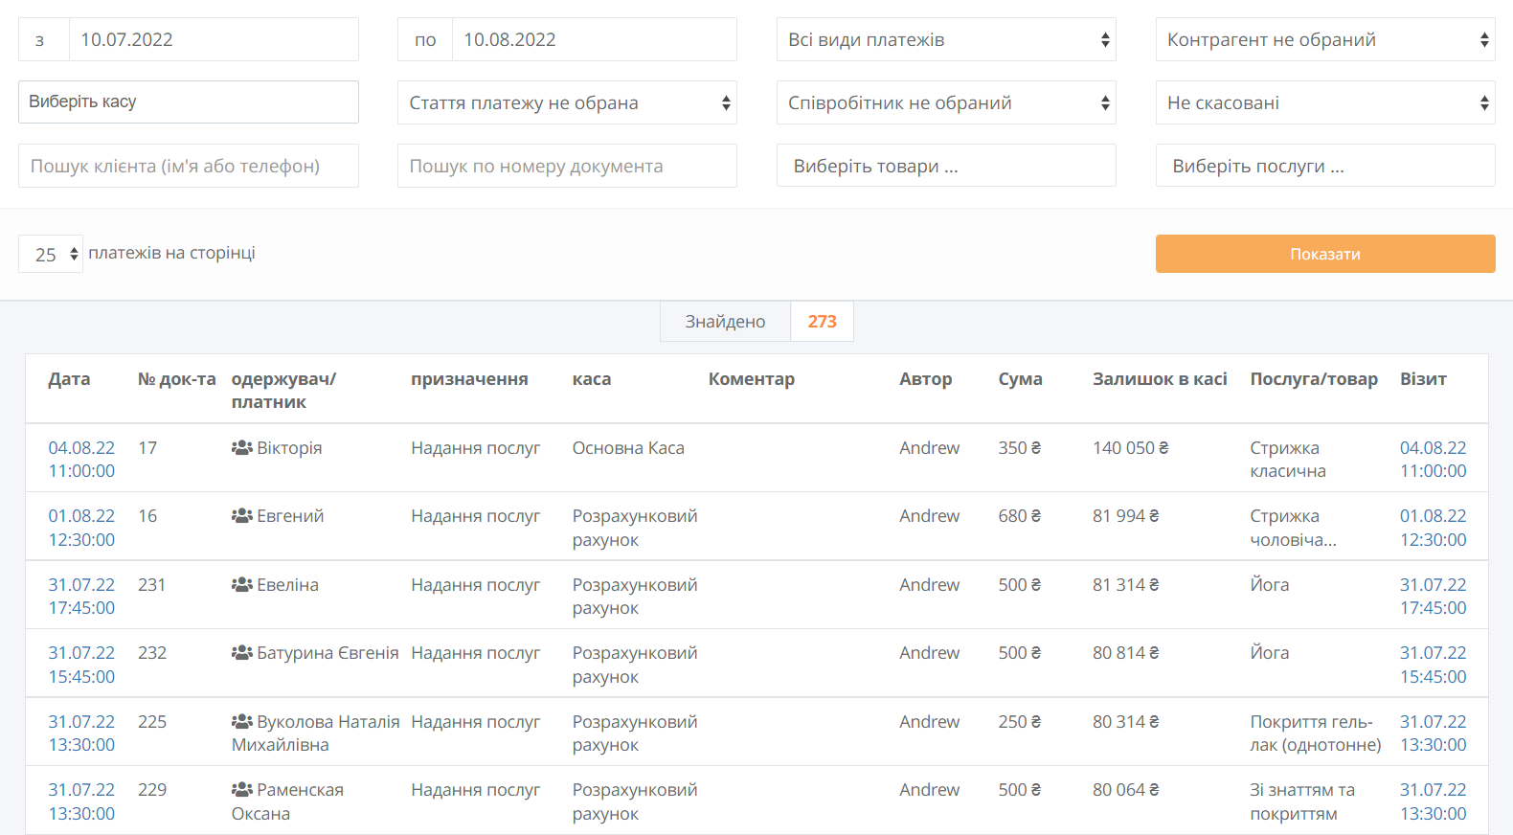Viewport: 1513px width, 835px height.
Task: Click the group icon beside Евгений
Action: tap(241, 516)
